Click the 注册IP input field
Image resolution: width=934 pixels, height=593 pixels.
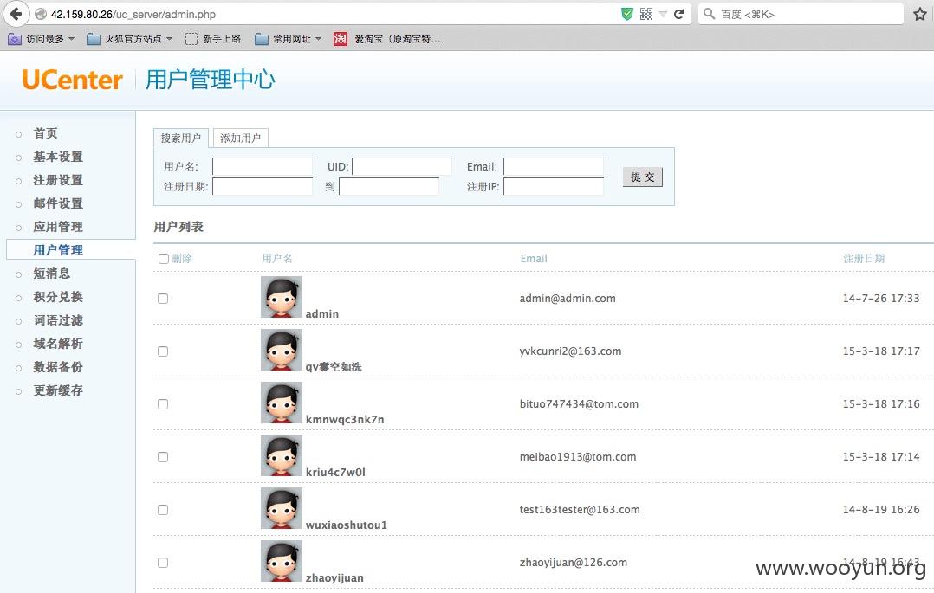554,186
